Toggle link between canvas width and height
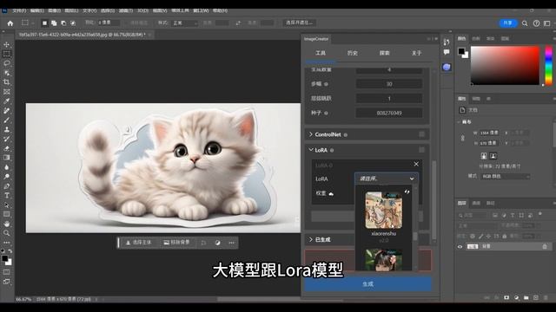The image size is (556, 312). 463,138
